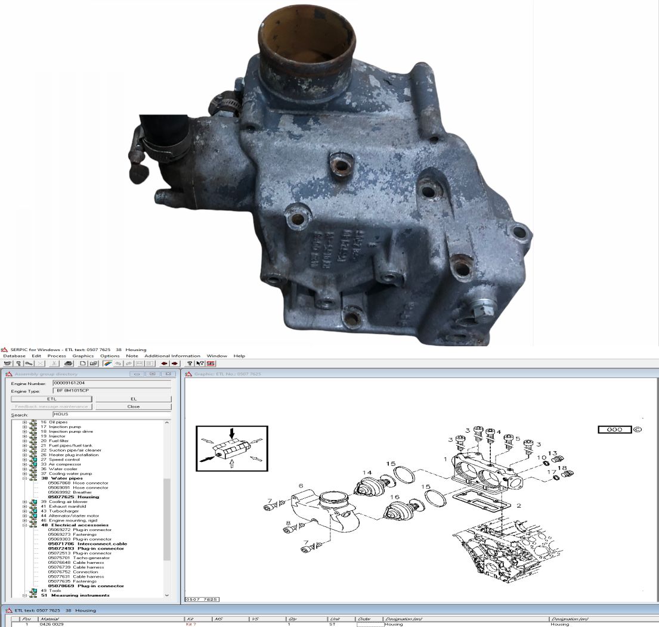Collapse the 48 Electrical accessories group
Screen dimensions: 659x627
click(x=25, y=525)
